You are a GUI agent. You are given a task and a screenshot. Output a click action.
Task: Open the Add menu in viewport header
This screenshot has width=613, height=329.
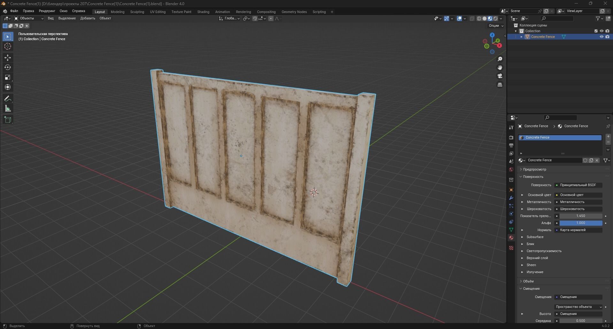click(x=88, y=18)
